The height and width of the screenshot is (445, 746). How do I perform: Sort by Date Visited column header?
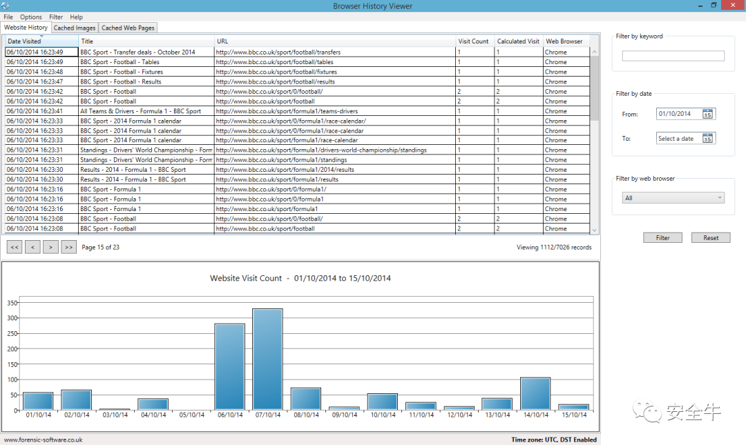pos(42,41)
